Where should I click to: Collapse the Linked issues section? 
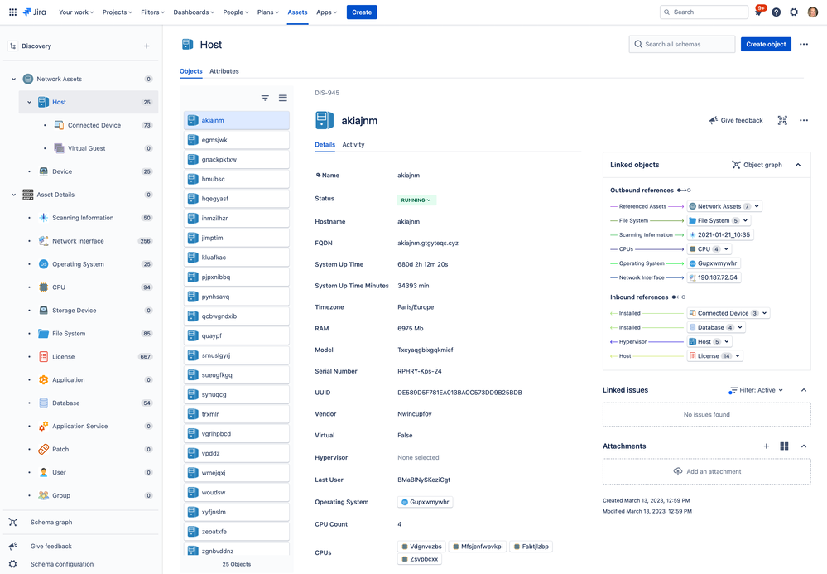pyautogui.click(x=804, y=390)
